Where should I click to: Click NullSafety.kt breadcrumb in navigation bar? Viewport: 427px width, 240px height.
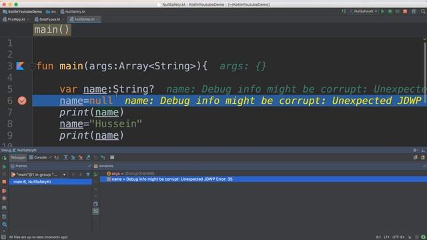[x=73, y=12]
